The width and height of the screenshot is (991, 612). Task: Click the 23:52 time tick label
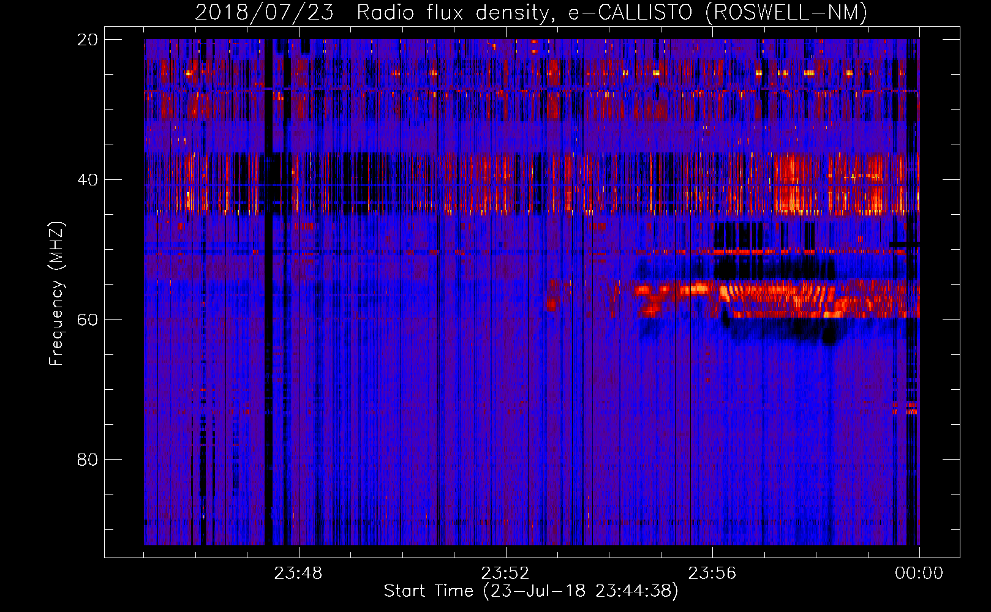tap(505, 573)
